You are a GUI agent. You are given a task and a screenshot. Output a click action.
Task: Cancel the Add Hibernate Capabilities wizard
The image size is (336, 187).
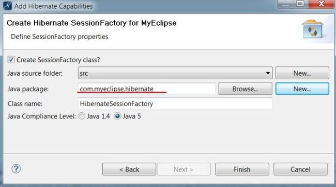coord(300,169)
